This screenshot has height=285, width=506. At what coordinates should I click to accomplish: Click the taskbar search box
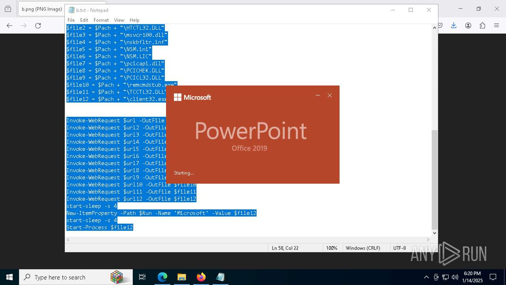point(76,277)
